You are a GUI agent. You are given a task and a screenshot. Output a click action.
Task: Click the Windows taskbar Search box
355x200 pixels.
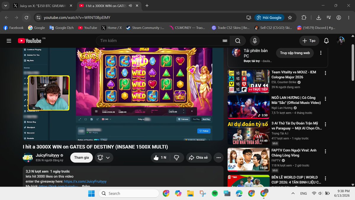129,193
